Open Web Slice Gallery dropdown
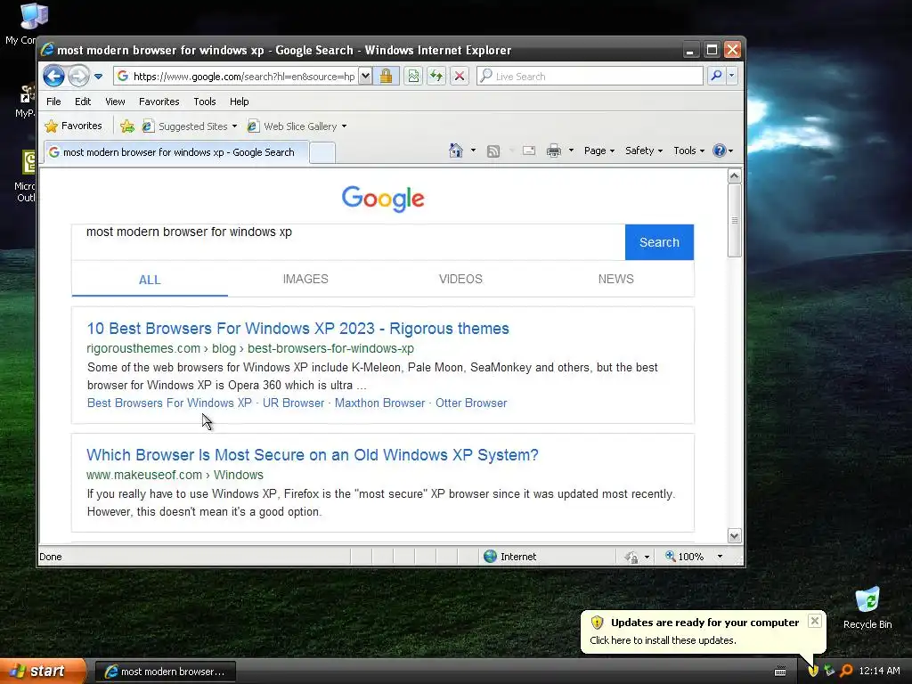Screen dimensions: 912x684 pyautogui.click(x=297, y=126)
